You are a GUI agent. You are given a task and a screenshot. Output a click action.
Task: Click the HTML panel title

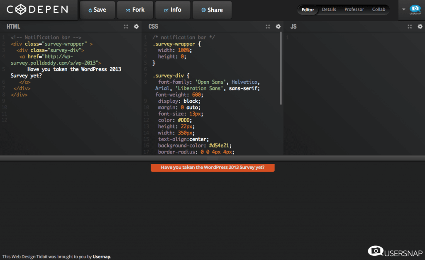coord(13,27)
